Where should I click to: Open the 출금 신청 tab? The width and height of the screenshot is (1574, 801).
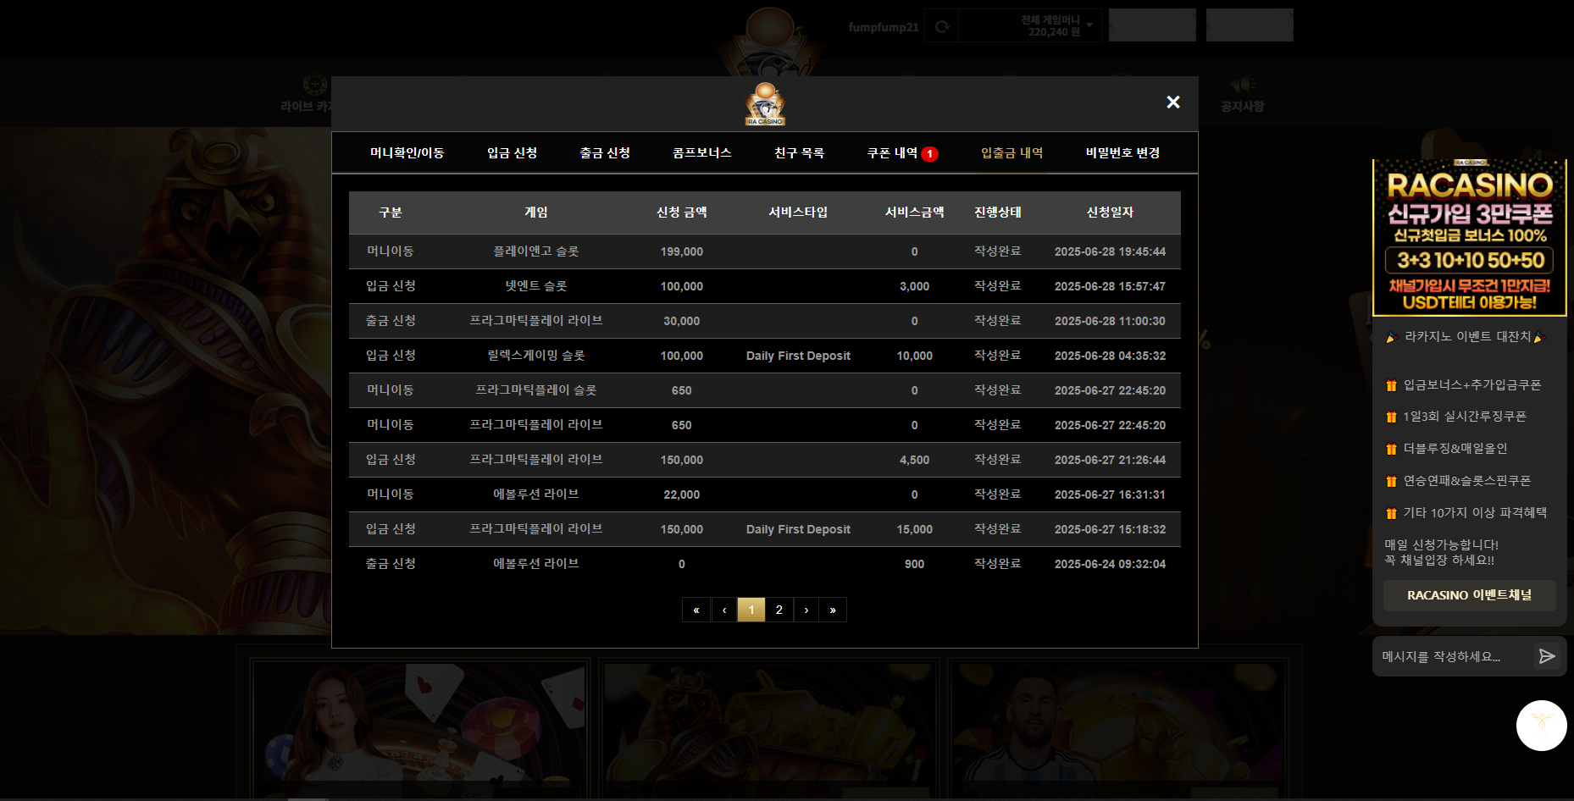tap(604, 153)
